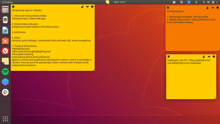This screenshot has width=220, height=124.
Task: Open volume indicator in top bar
Action: point(209,2)
